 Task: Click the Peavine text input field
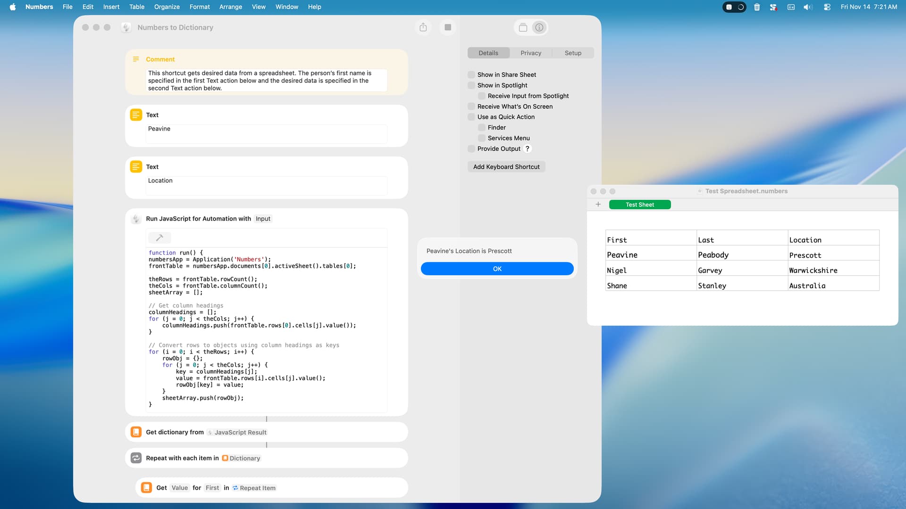tap(266, 133)
